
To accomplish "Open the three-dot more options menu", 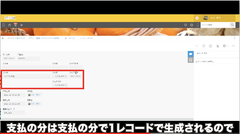I will coord(233,46).
